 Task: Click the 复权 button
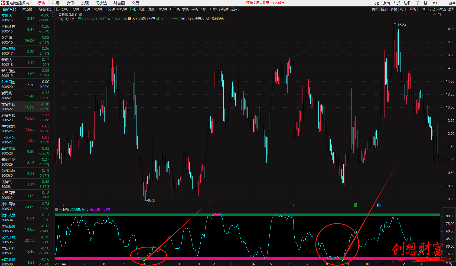375,9
